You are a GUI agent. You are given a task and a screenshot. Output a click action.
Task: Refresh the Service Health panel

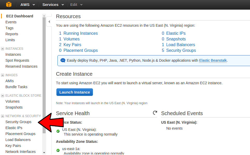(155, 113)
